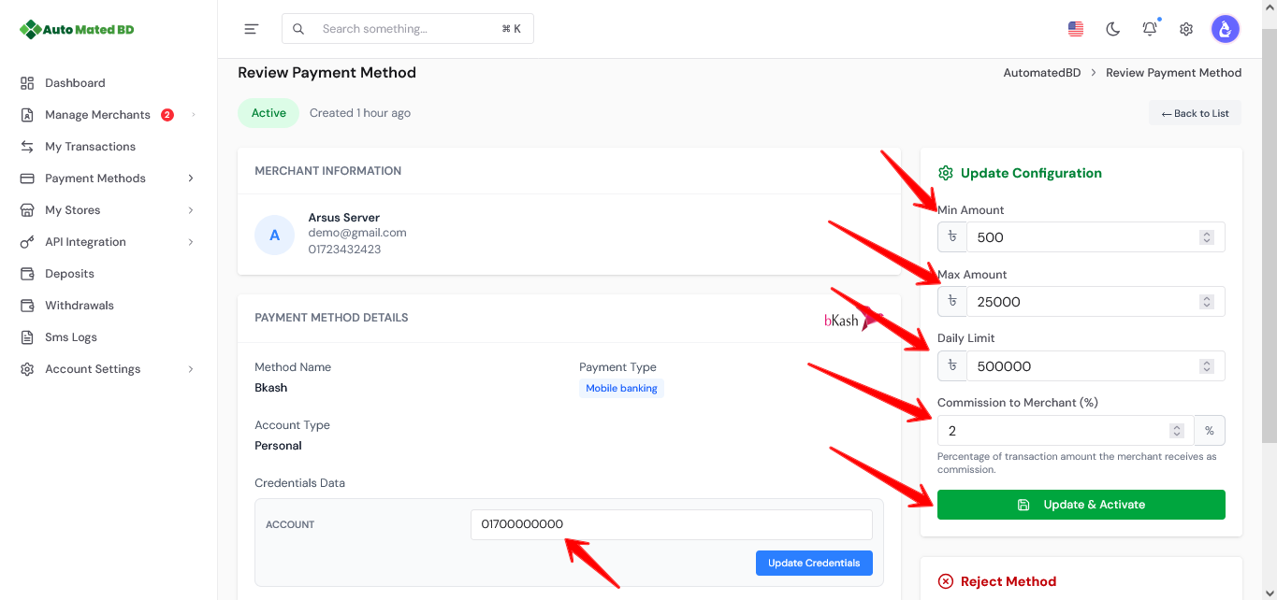Open Deposits from the sidebar icon
This screenshot has width=1277, height=600.
[26, 273]
